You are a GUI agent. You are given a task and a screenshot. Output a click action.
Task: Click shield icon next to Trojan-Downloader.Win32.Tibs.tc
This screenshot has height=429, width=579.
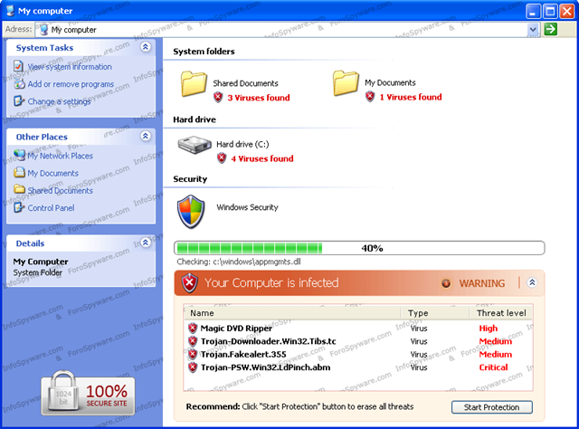click(193, 341)
